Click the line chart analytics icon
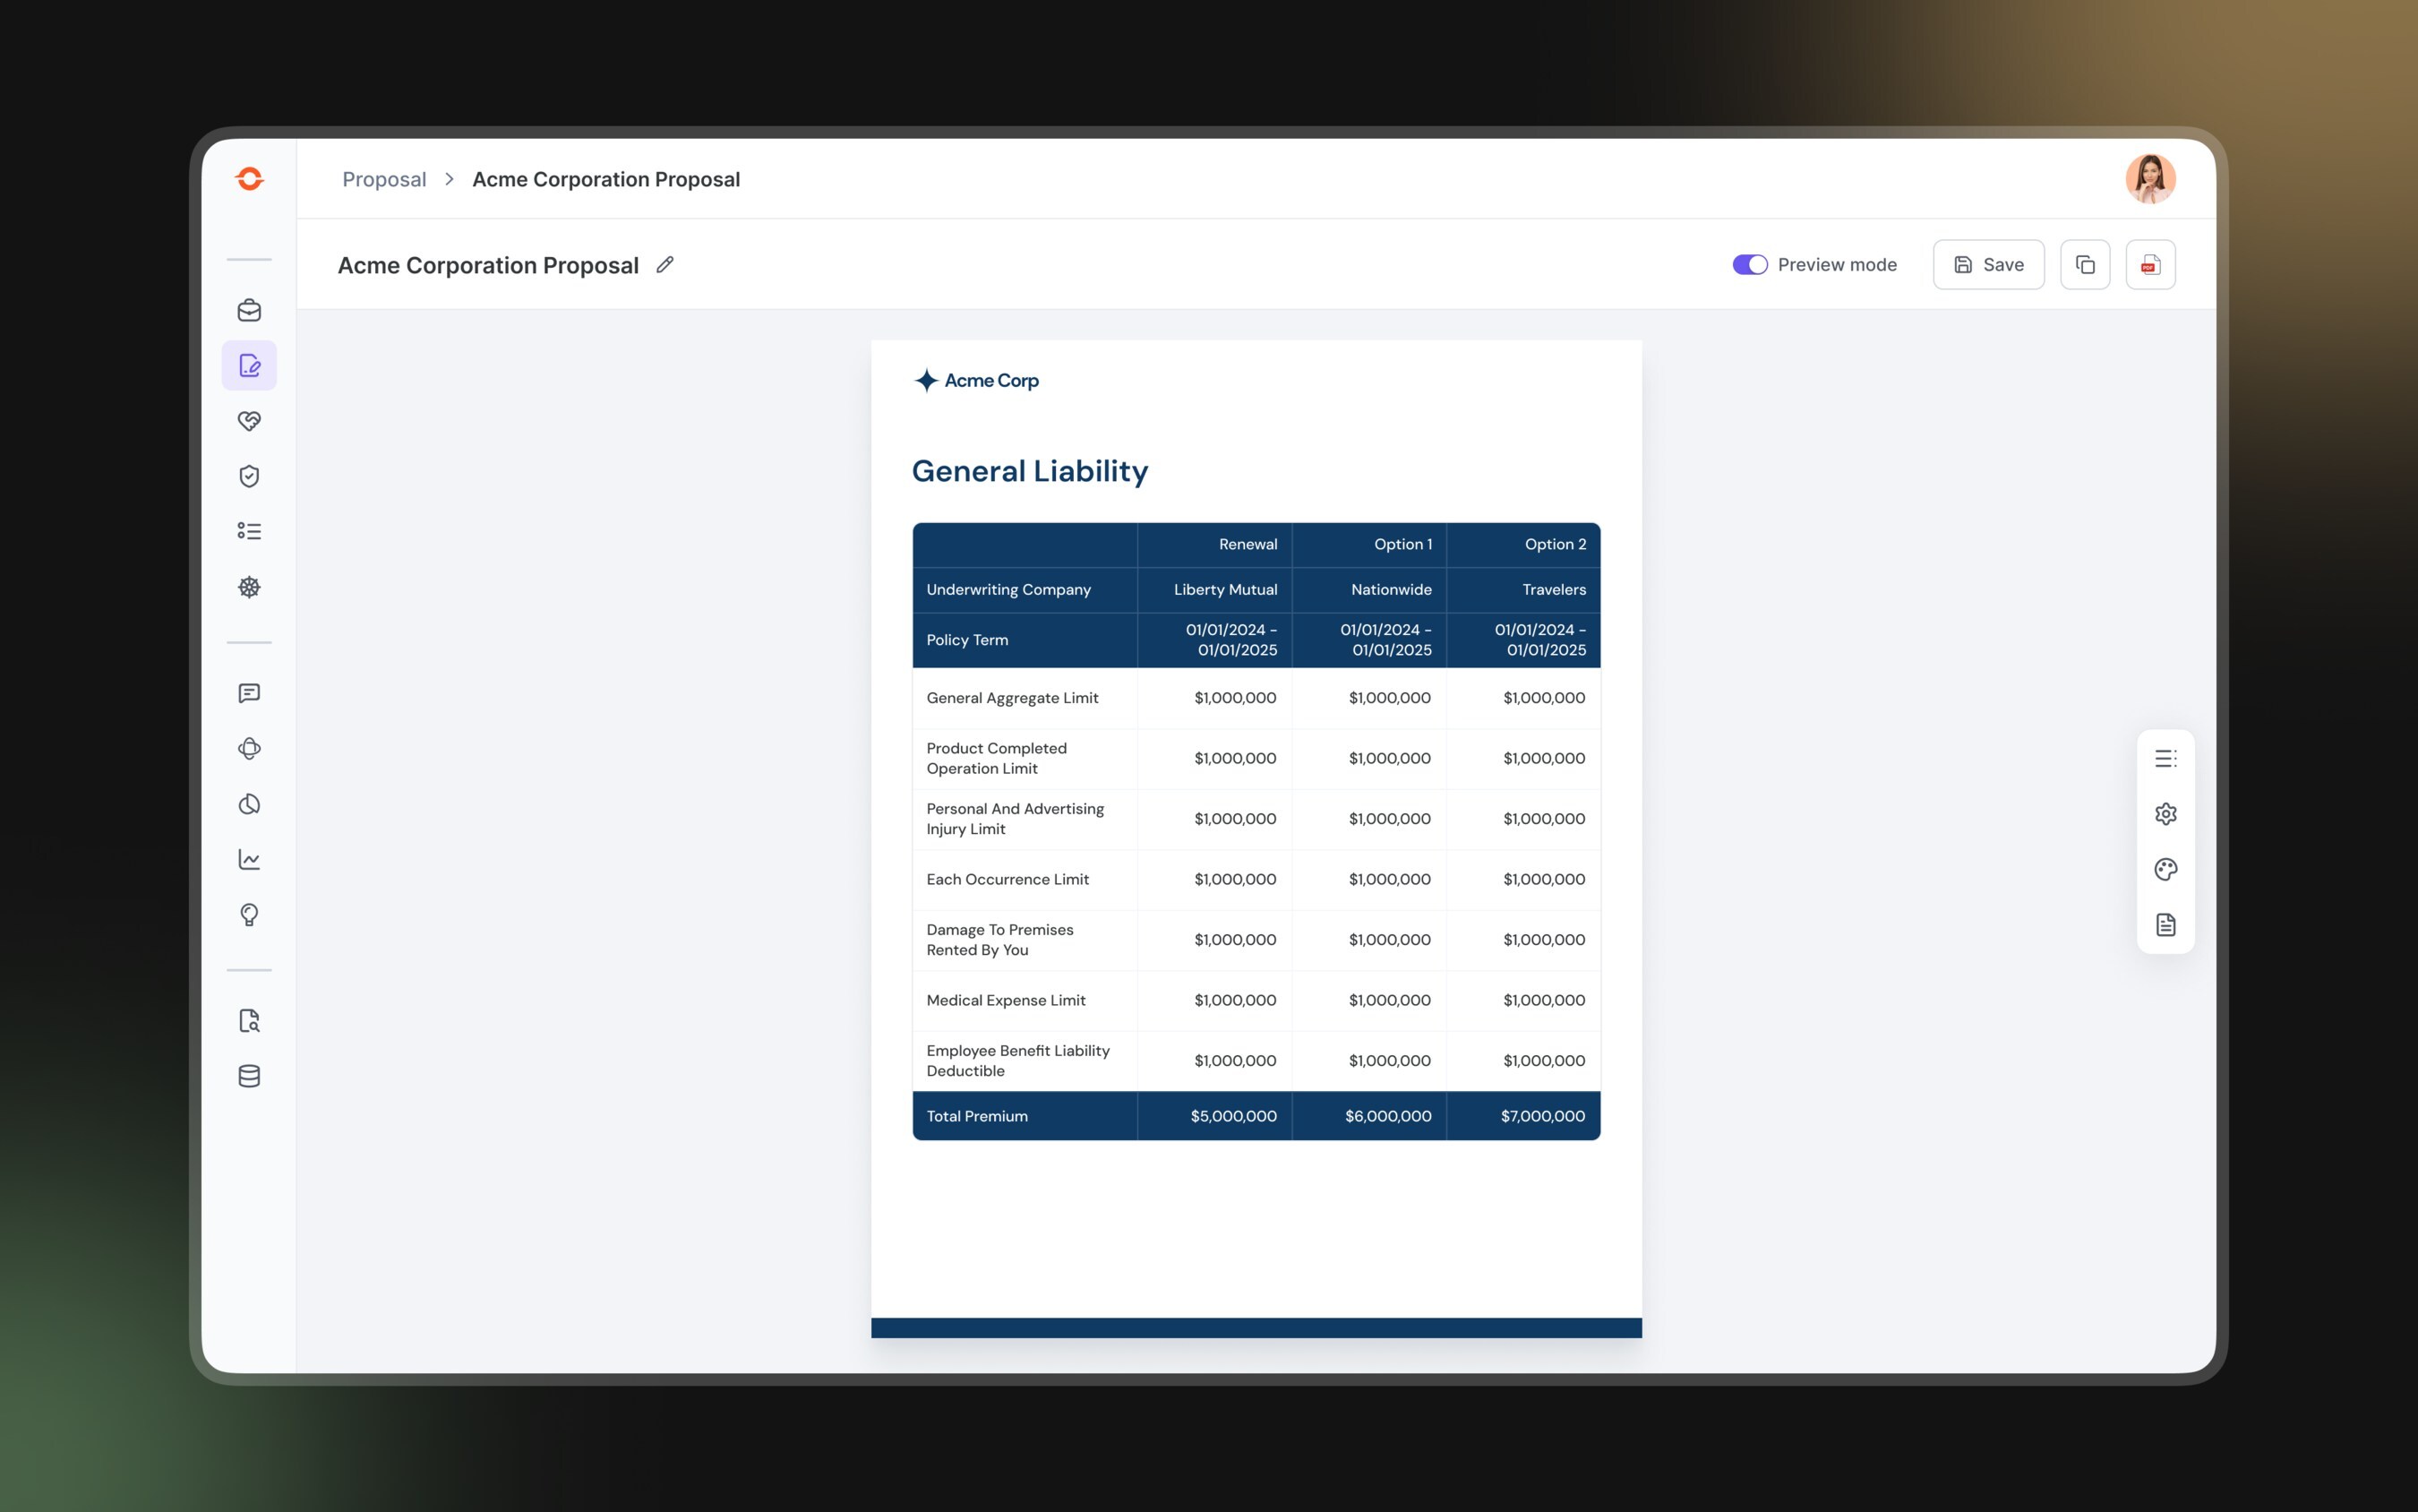The image size is (2418, 1512). point(249,859)
